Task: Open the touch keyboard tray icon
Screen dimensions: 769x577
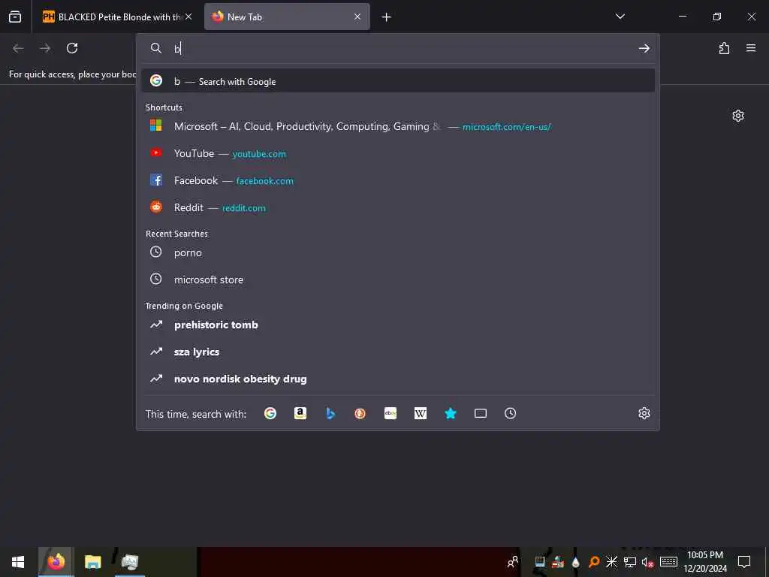Action: (668, 562)
